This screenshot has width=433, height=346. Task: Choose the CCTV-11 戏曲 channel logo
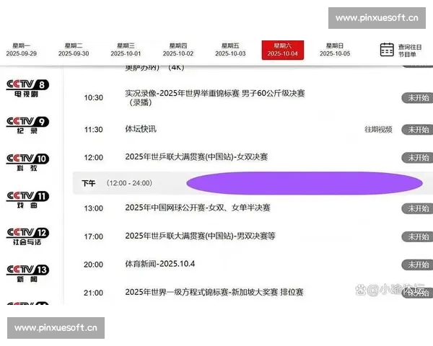(27, 200)
